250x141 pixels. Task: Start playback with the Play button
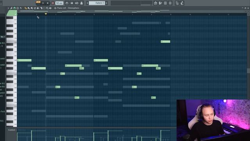tap(43, 3)
